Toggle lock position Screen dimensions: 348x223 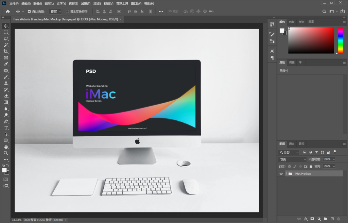[300, 166]
